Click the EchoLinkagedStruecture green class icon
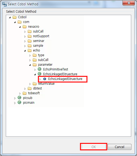Viewport: 137px width, 156px height. click(x=40, y=74)
